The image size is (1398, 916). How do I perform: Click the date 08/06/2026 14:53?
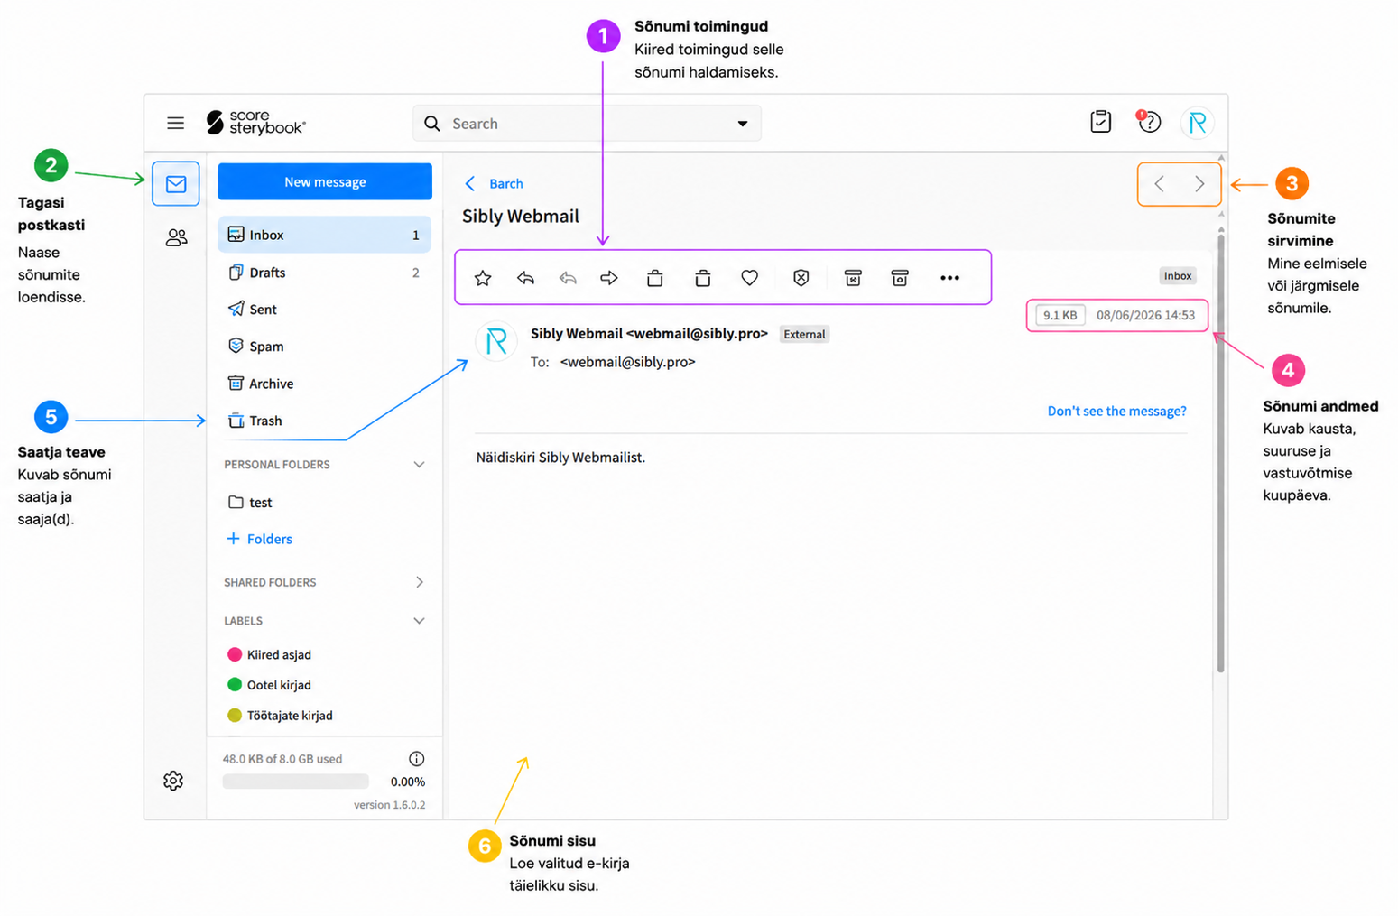point(1145,315)
